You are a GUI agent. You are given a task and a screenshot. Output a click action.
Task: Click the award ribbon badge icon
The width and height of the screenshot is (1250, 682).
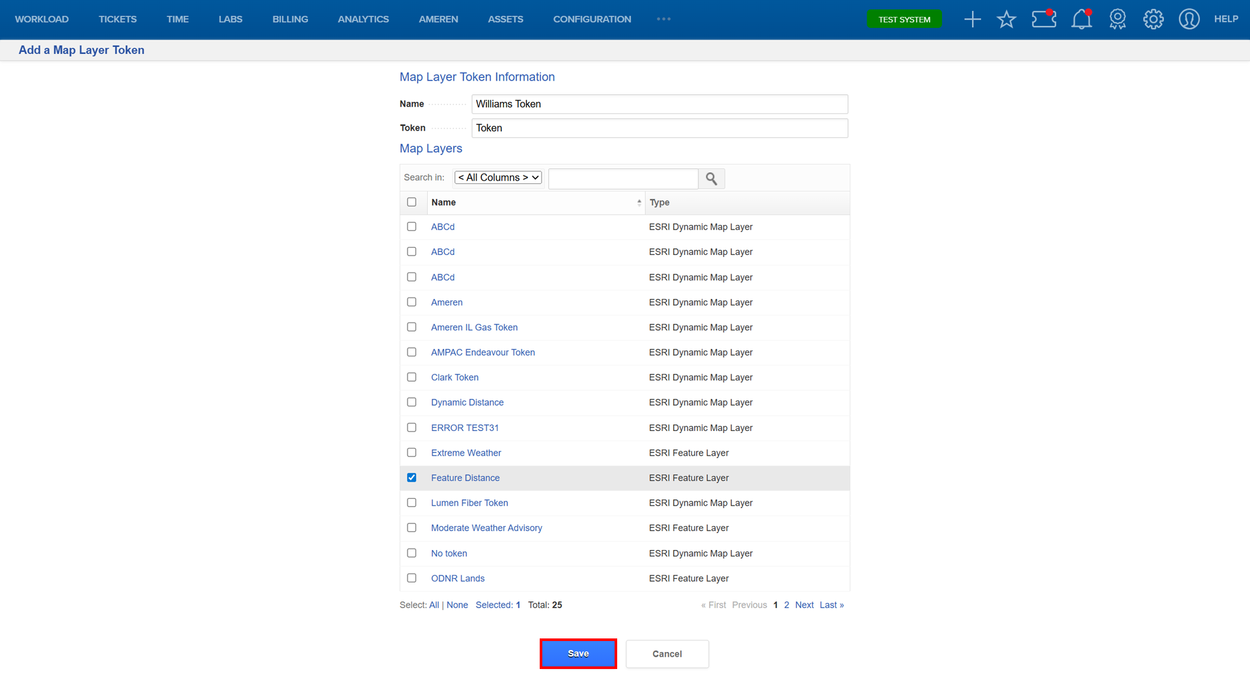point(1117,20)
